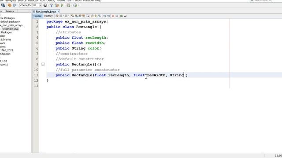Open the Debug Project dropdown arrow
This screenshot has height=158, width=282.
coord(71,5)
